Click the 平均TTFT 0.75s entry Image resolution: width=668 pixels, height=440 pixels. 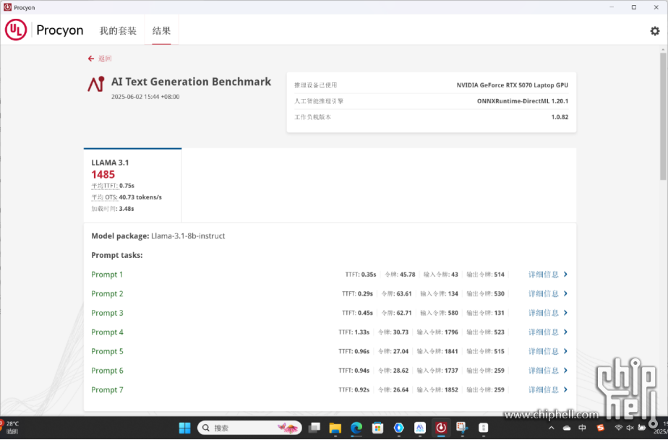(113, 186)
